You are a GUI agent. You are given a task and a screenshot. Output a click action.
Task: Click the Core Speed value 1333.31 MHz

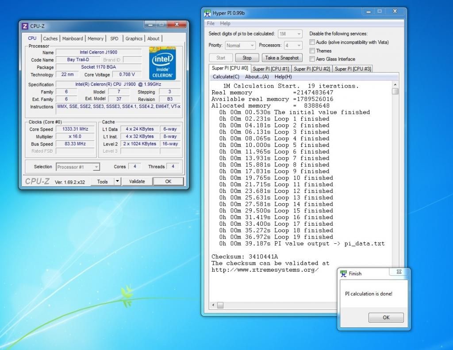click(x=75, y=129)
